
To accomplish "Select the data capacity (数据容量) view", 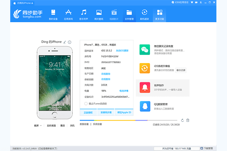I will 84,124.
